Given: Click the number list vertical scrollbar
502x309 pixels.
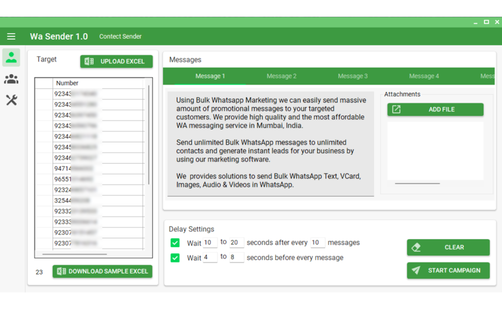Looking at the screenshot, I should pyautogui.click(x=149, y=135).
